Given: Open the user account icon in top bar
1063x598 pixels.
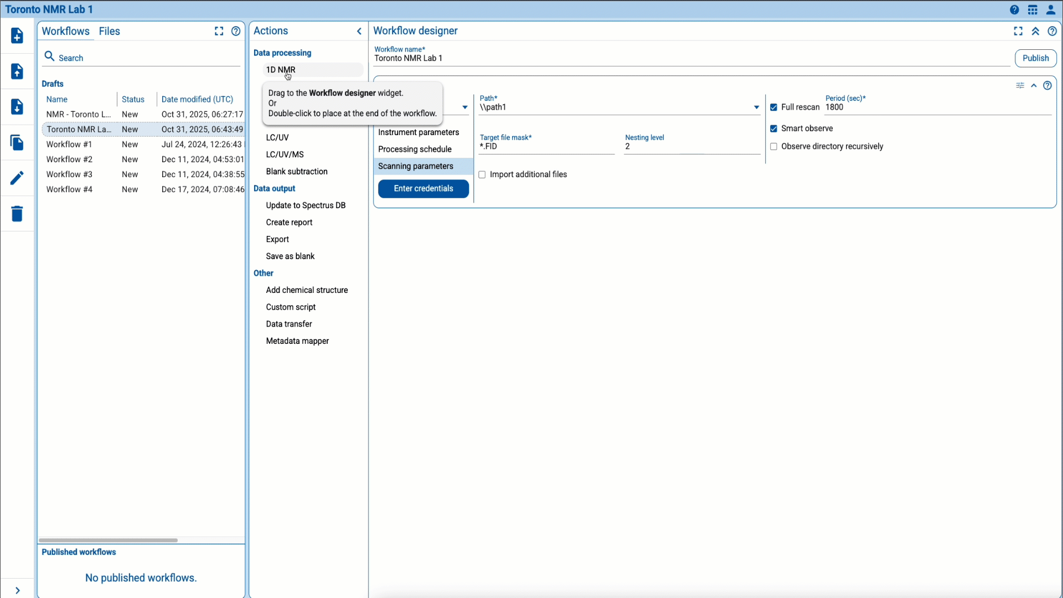Looking at the screenshot, I should [x=1050, y=10].
